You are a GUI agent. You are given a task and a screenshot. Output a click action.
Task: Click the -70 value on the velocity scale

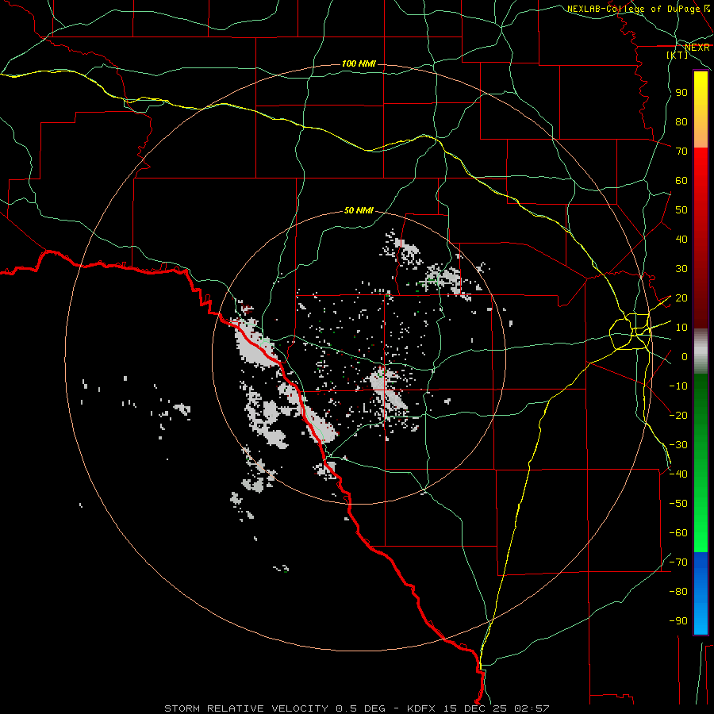[x=678, y=562]
